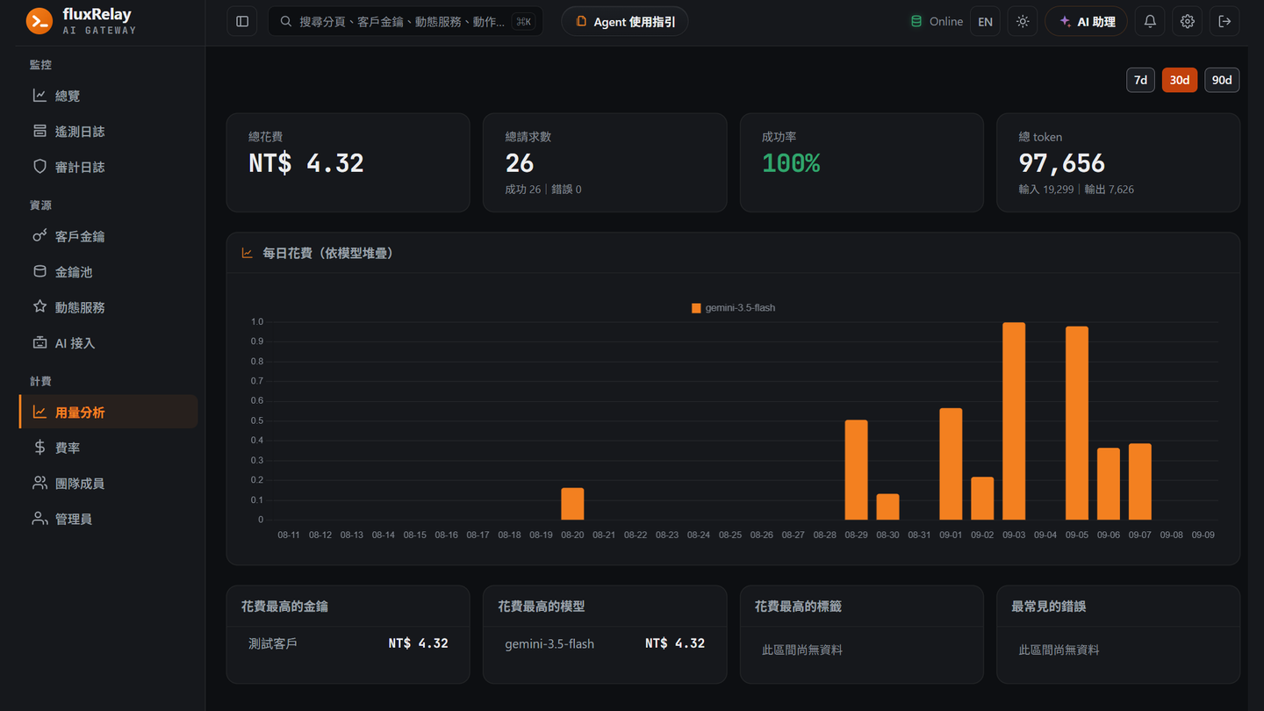Click the fluxRelay logo icon
The image size is (1264, 711).
39,21
